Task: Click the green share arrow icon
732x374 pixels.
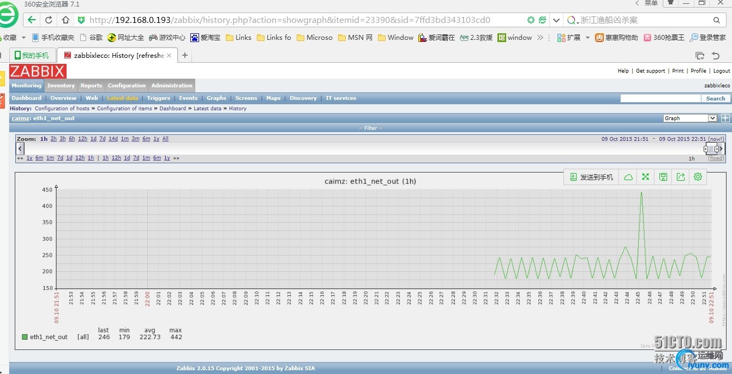Action: (x=680, y=177)
